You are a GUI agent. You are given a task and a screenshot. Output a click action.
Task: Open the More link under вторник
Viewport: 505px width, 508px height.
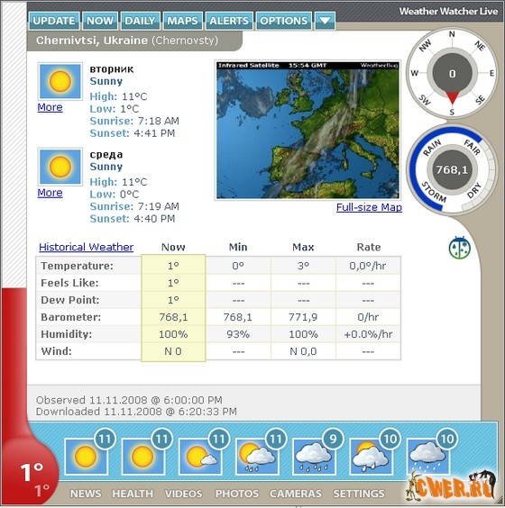point(50,107)
